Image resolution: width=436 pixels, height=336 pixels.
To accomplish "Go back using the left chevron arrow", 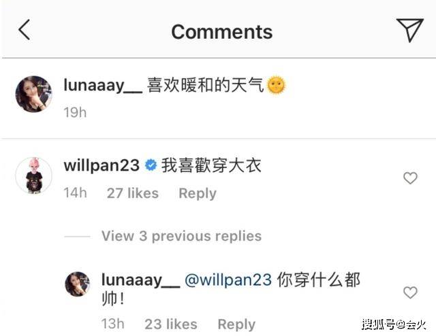I will pos(25,30).
